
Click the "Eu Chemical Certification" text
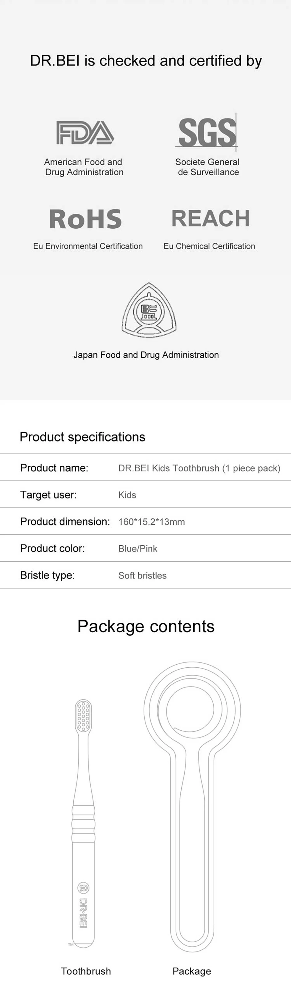pos(209,246)
